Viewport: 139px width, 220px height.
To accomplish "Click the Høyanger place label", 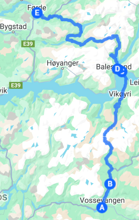I will pyautogui.click(x=62, y=63).
